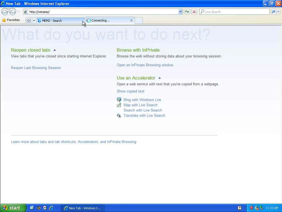This screenshot has width=282, height=212.
Task: Click the red security shield tray icon
Action: click(x=251, y=208)
